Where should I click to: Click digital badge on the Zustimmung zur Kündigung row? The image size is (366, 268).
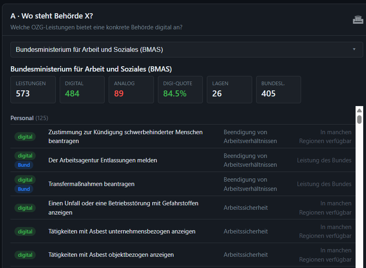[x=25, y=137]
